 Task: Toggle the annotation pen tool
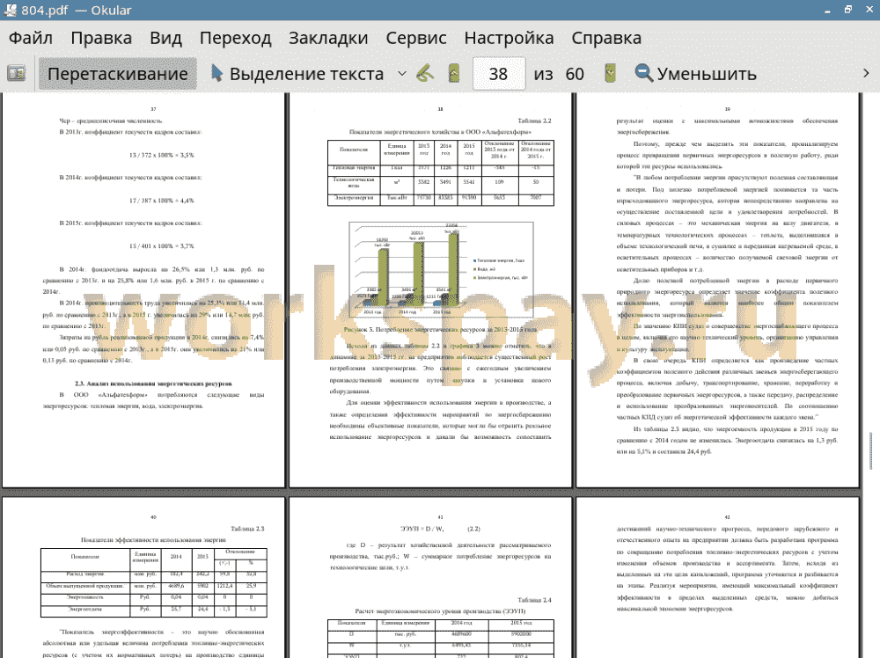tap(425, 74)
